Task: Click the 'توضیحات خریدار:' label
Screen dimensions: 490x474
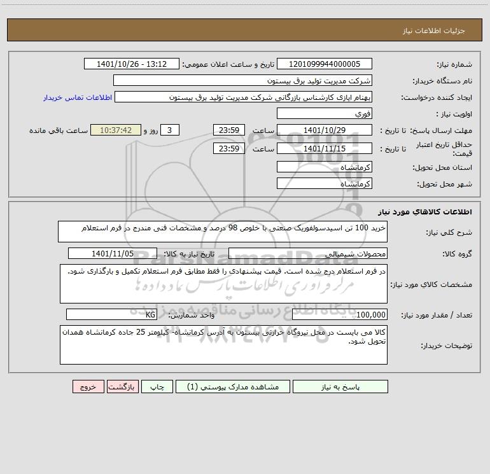Action: (x=447, y=345)
